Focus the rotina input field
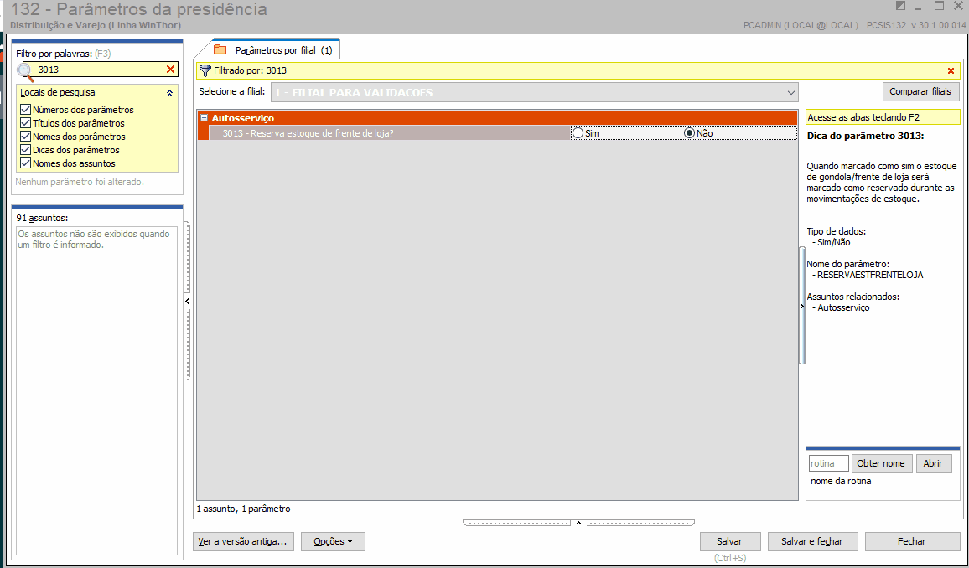 pyautogui.click(x=829, y=463)
